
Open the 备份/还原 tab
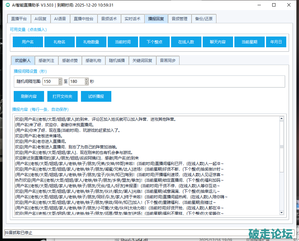click(x=204, y=19)
